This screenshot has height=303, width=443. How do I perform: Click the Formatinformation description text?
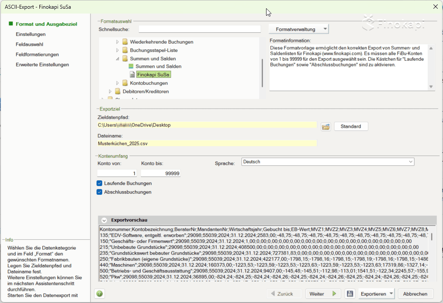[x=347, y=56]
